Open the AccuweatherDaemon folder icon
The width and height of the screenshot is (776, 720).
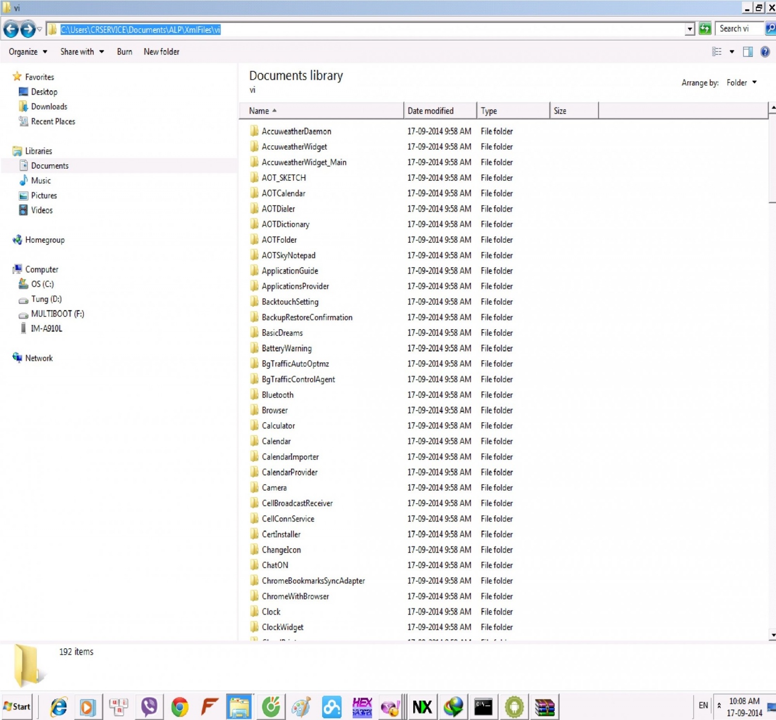pos(254,131)
